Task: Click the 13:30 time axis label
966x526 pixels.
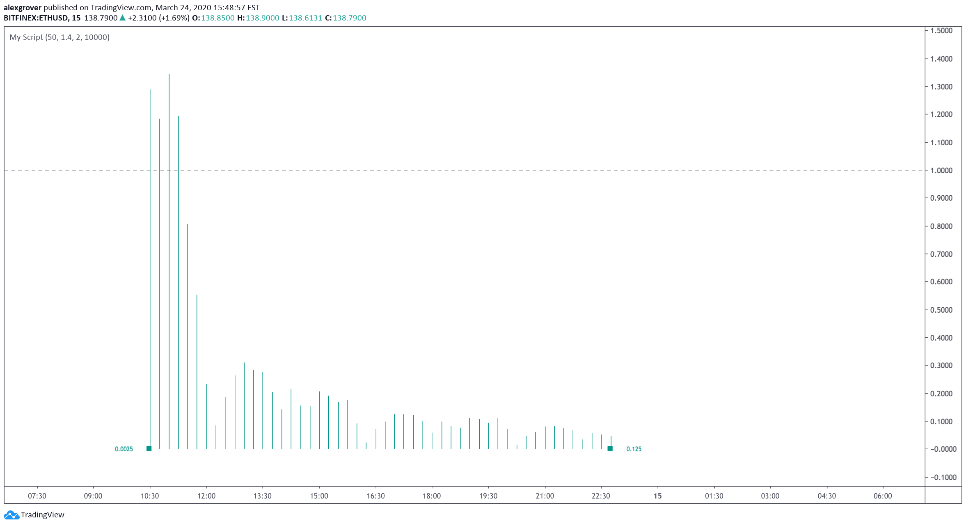Action: [x=263, y=496]
